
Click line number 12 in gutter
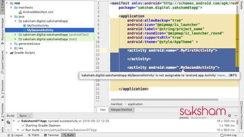coord(98,51)
